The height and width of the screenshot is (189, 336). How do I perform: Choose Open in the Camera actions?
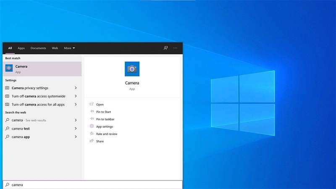pyautogui.click(x=100, y=105)
